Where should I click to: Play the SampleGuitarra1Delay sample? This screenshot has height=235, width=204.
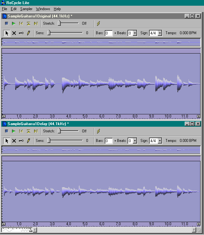(14, 131)
